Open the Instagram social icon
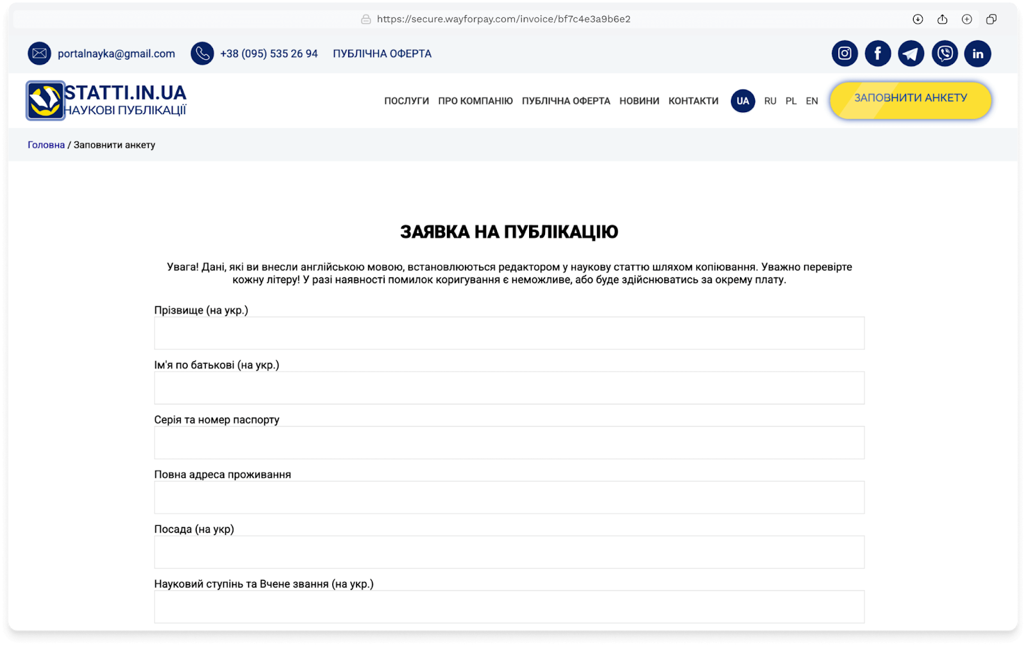Screen dimensions: 1026x645 (845, 54)
